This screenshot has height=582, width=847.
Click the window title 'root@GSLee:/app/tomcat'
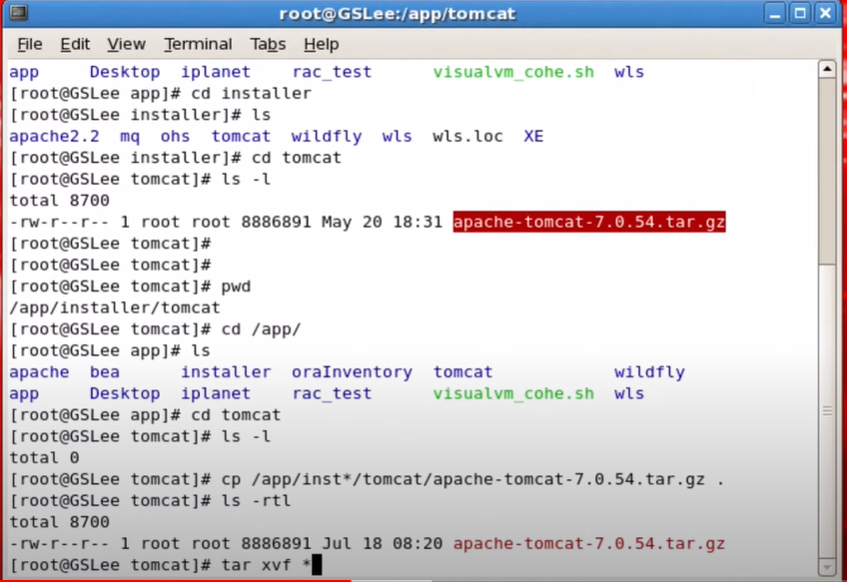tap(398, 14)
